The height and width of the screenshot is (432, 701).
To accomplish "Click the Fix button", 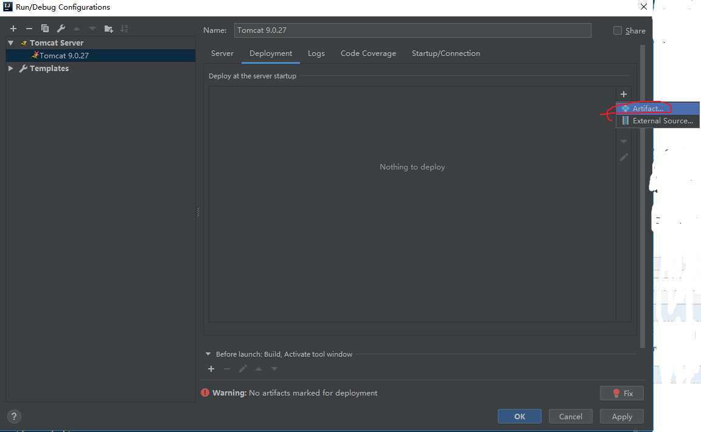I will coord(622,393).
